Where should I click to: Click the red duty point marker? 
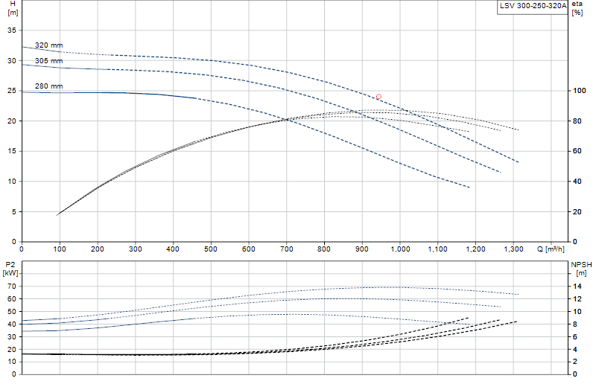(x=378, y=97)
